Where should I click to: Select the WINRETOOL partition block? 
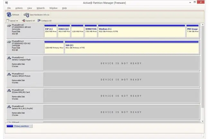point(91,31)
